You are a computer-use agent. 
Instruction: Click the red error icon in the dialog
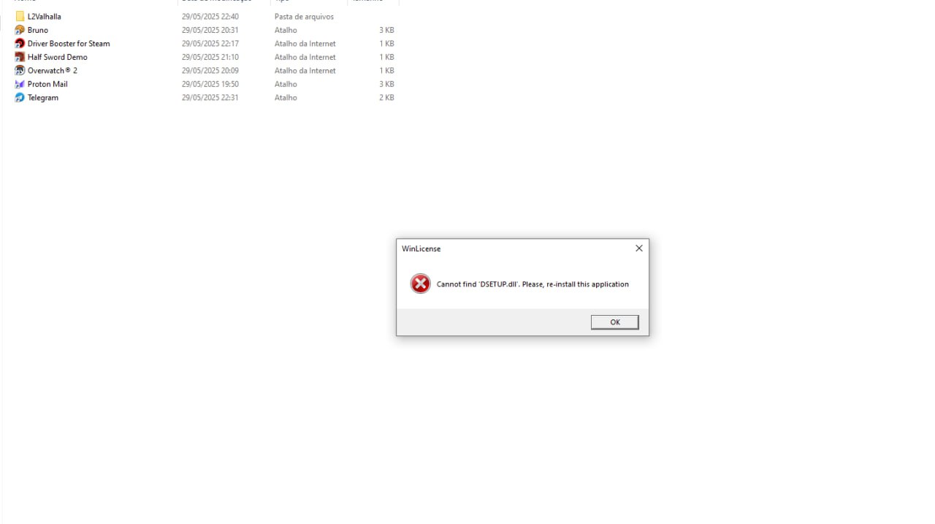click(420, 284)
